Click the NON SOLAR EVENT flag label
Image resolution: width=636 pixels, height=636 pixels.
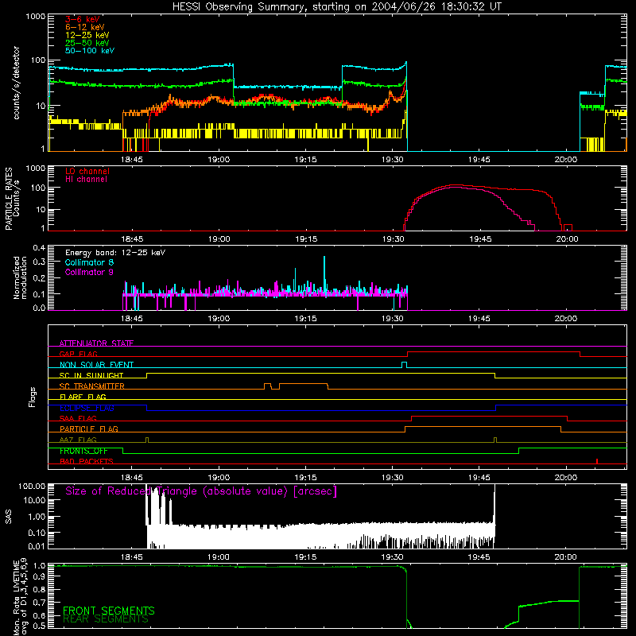(96, 365)
